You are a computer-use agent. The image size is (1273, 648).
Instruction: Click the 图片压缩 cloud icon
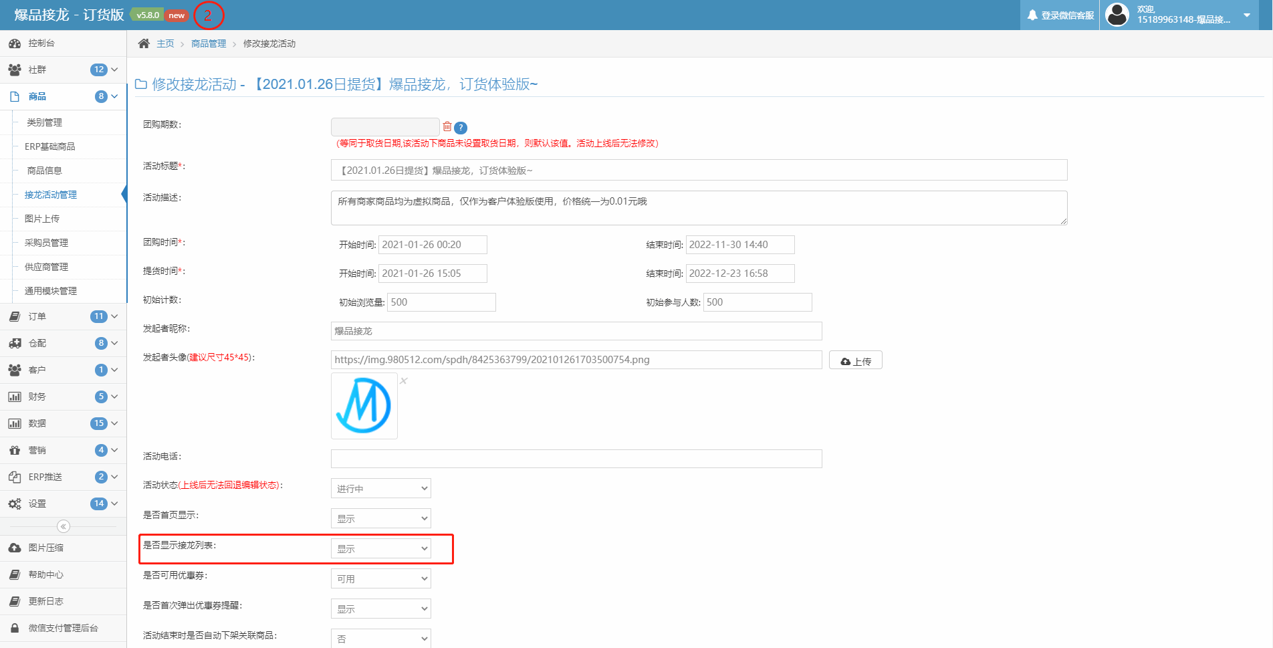click(15, 548)
